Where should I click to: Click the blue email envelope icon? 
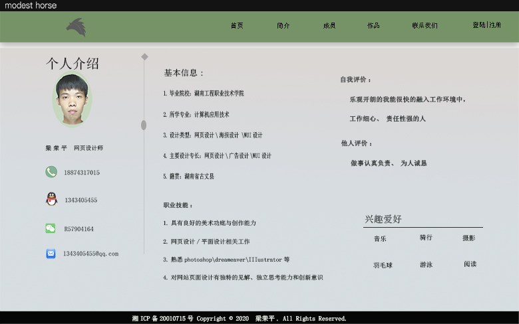(x=51, y=253)
